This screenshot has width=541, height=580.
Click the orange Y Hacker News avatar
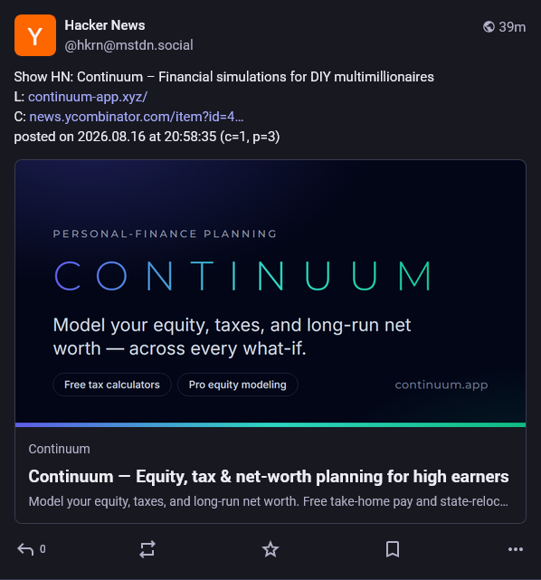pyautogui.click(x=35, y=35)
